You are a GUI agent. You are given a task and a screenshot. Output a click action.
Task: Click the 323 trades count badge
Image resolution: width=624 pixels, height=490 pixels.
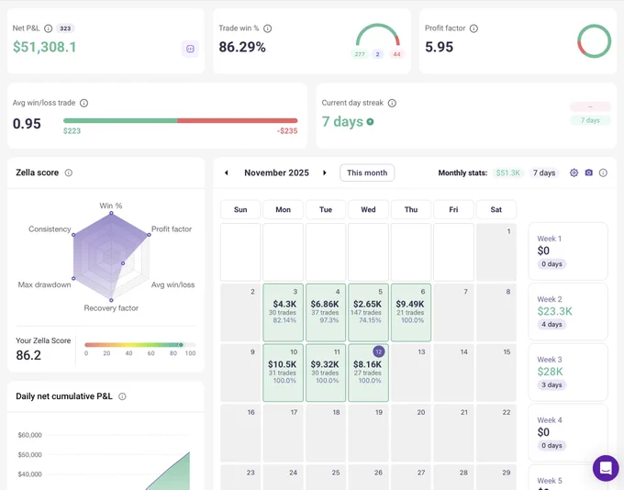coord(65,28)
